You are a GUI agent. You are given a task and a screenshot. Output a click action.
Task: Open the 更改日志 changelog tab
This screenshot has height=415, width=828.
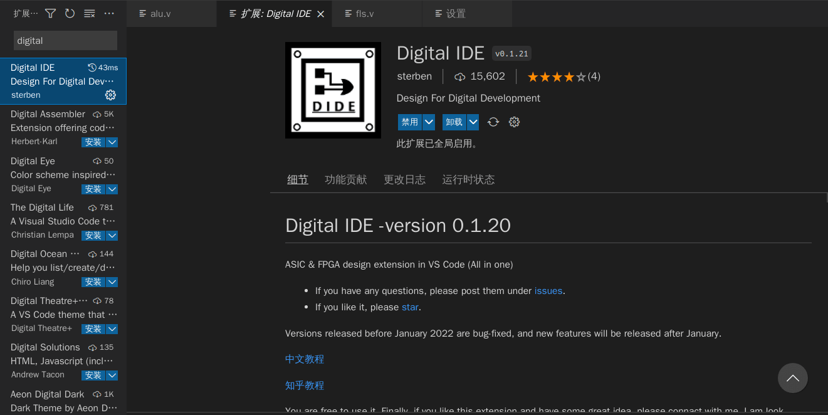405,180
